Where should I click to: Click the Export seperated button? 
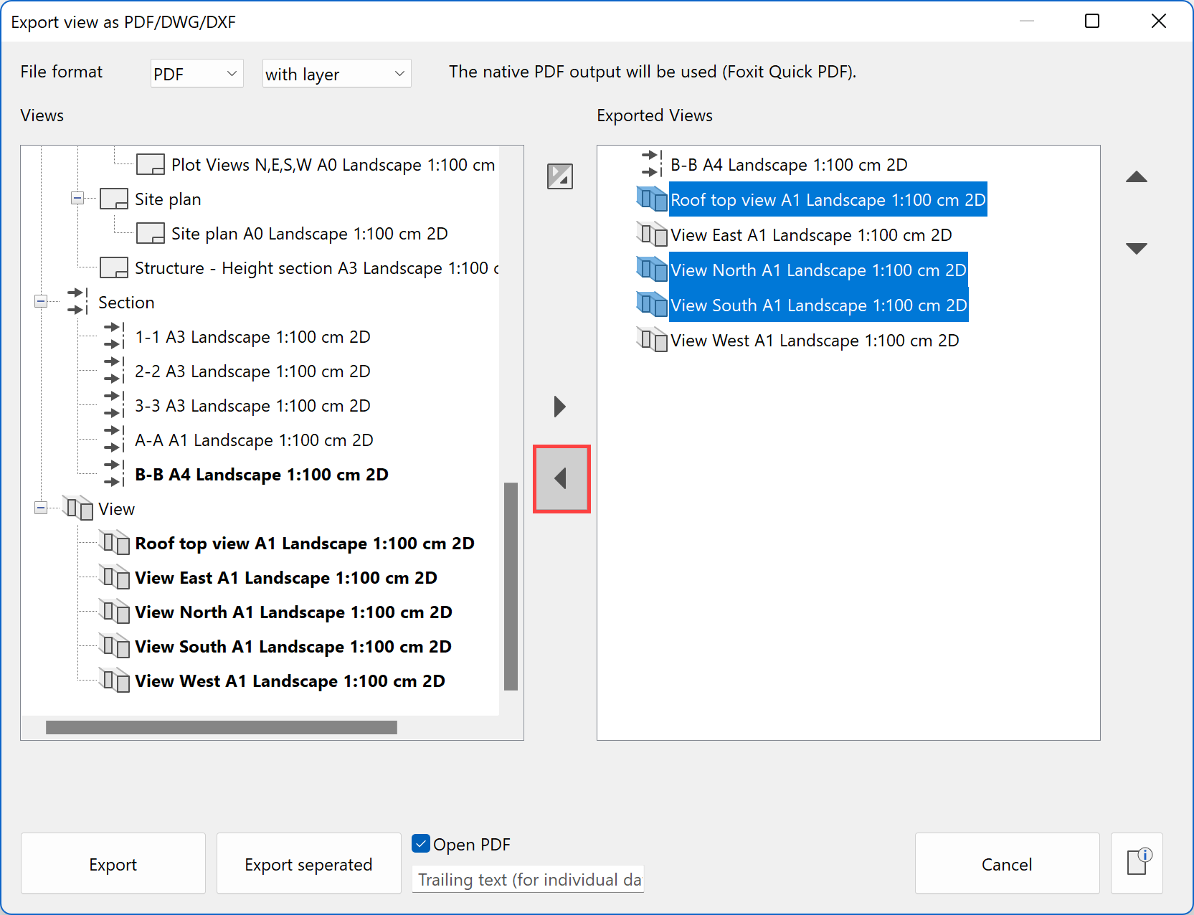coord(308,863)
